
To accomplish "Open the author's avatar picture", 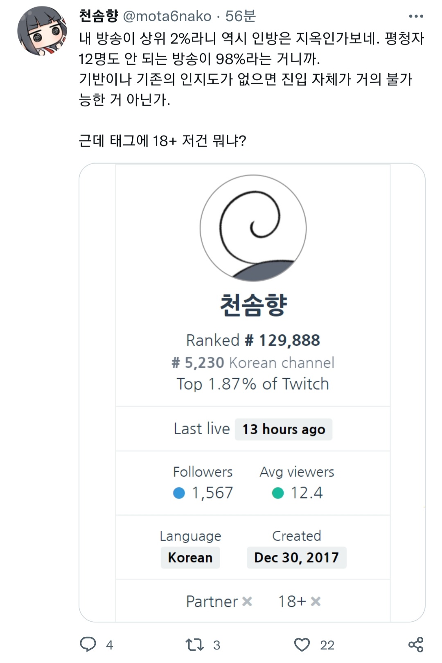I will click(42, 31).
